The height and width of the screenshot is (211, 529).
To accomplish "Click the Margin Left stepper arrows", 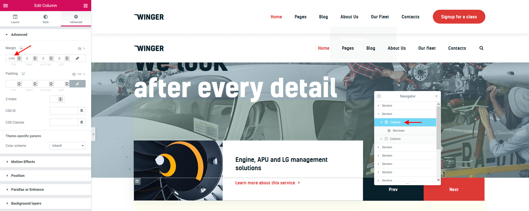I will (x=67, y=58).
